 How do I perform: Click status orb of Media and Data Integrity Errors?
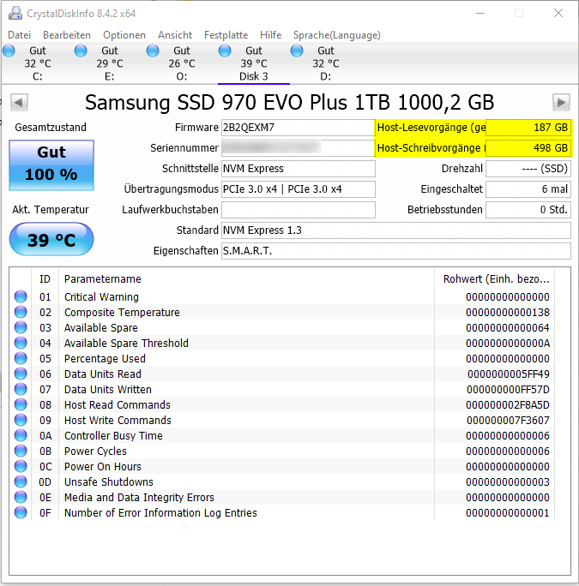pos(21,498)
